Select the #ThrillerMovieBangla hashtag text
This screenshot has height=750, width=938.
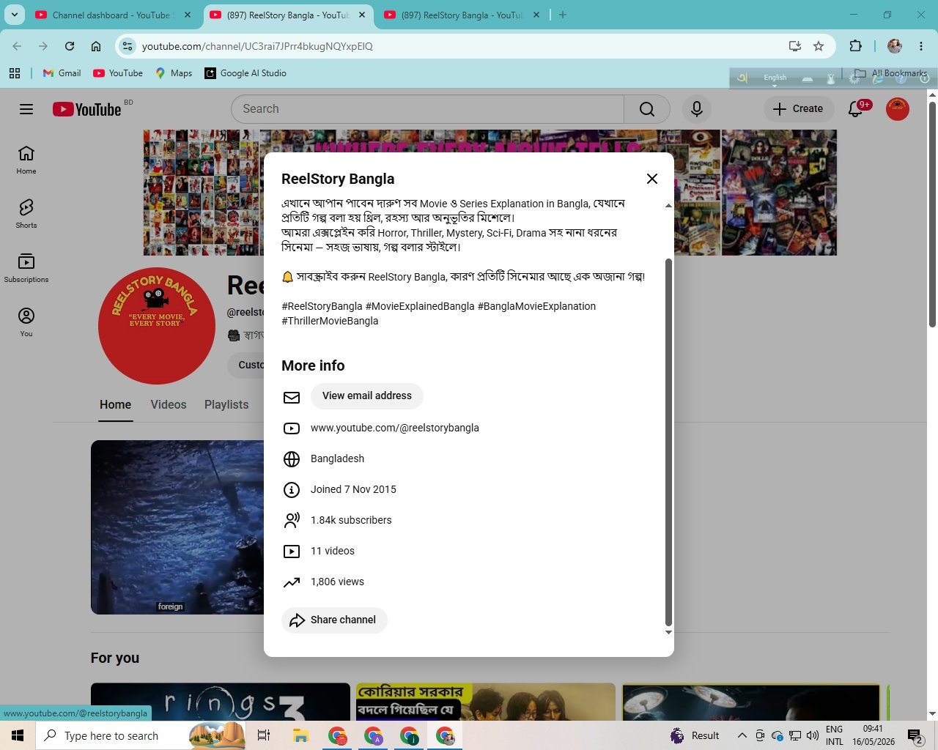[330, 321]
